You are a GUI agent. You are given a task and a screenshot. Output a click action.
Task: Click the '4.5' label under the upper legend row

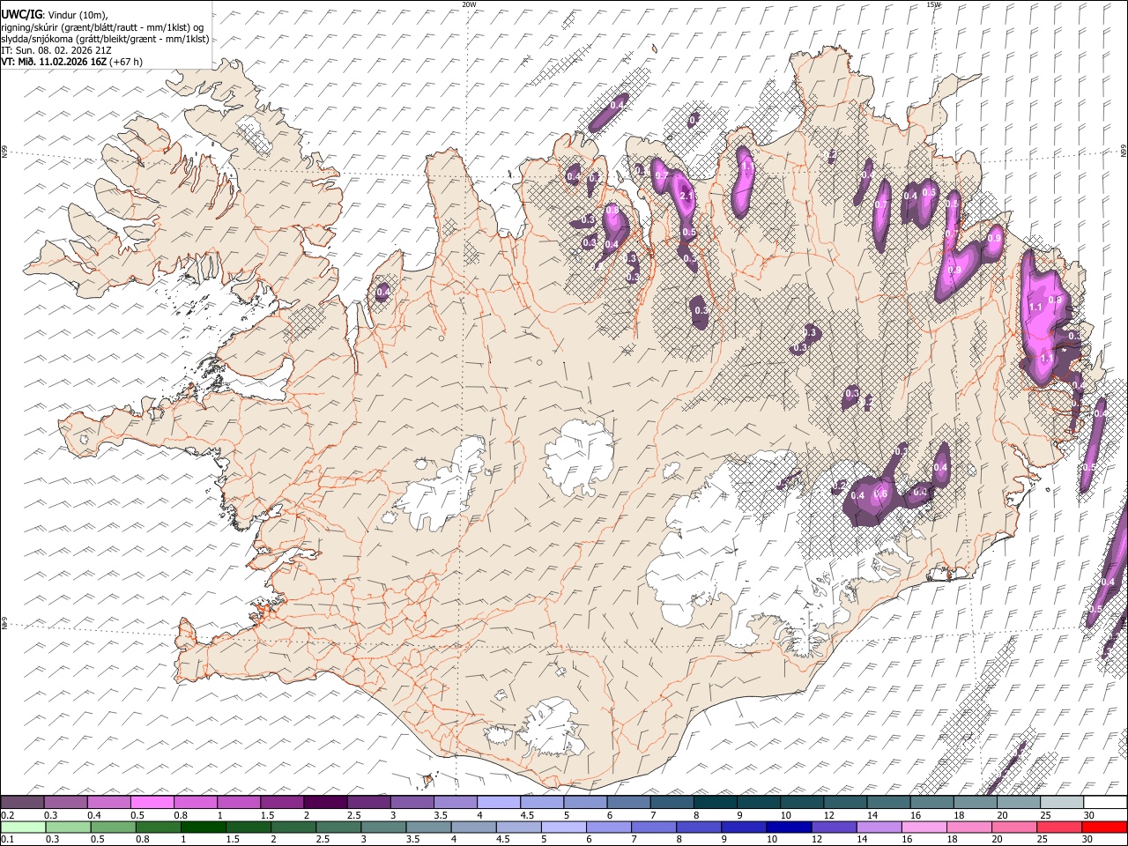coord(526,815)
